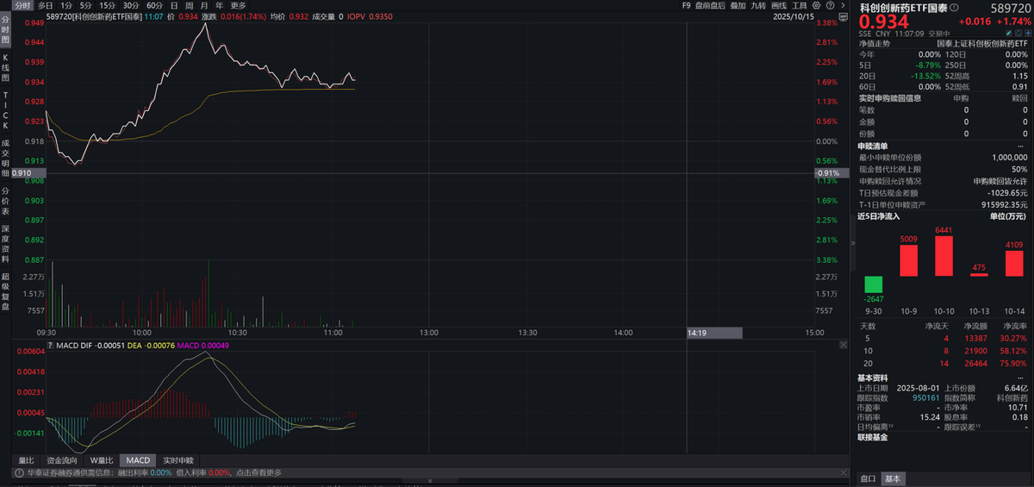Image resolution: width=1034 pixels, height=487 pixels.
Task: Collapse the right panel with side arrow
Action: (x=852, y=243)
